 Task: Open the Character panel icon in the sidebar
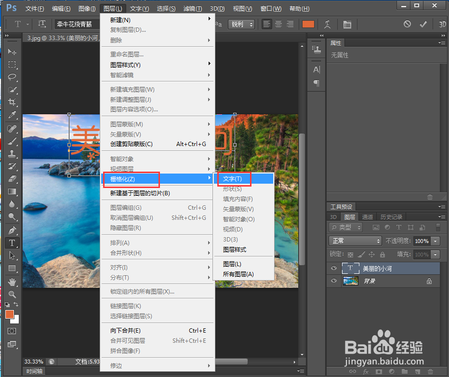tap(317, 69)
